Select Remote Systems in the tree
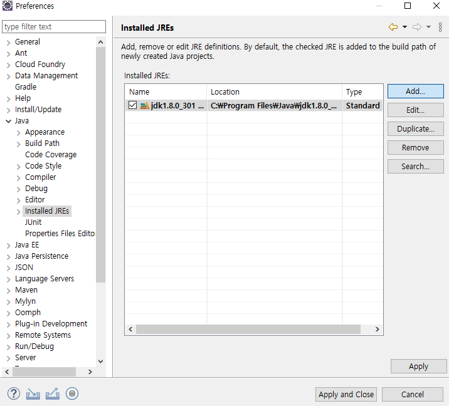This screenshot has width=449, height=406. pyautogui.click(x=43, y=335)
